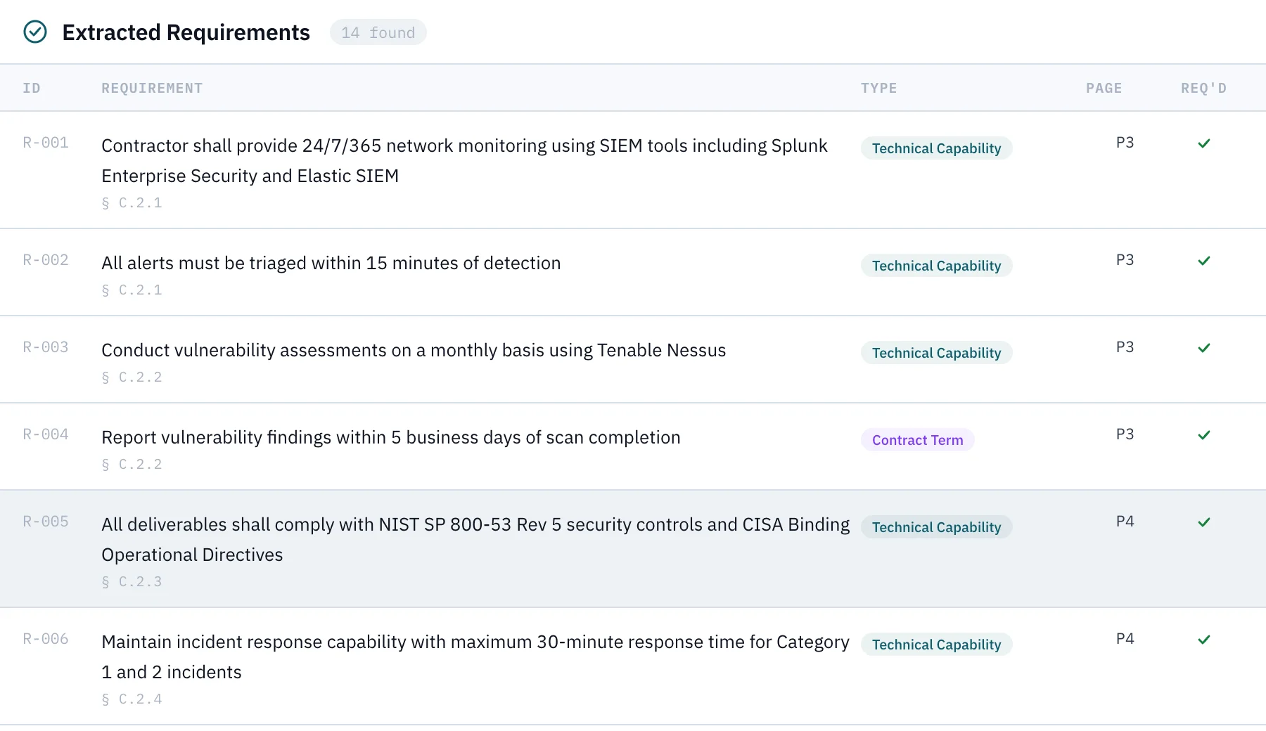The height and width of the screenshot is (731, 1266).
Task: Open the § C.2.4 section reference
Action: (x=132, y=699)
